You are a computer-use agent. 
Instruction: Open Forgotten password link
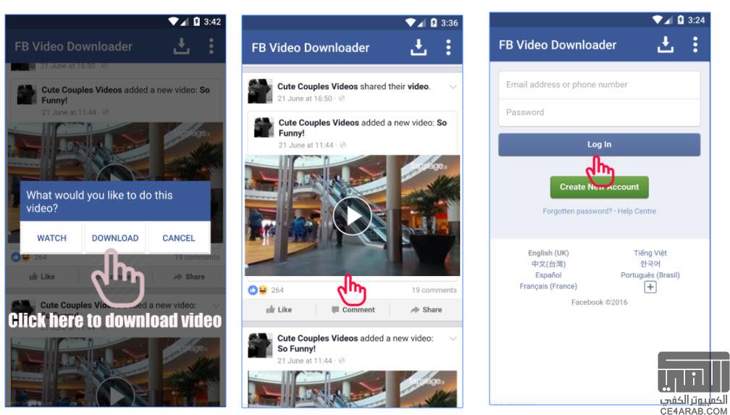click(577, 211)
